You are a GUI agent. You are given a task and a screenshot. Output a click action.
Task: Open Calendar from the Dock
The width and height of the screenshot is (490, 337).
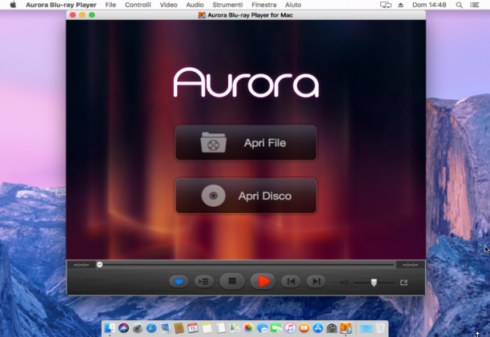click(193, 328)
